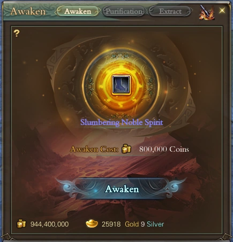Click the 800,000 Coins cost text

click(x=164, y=149)
